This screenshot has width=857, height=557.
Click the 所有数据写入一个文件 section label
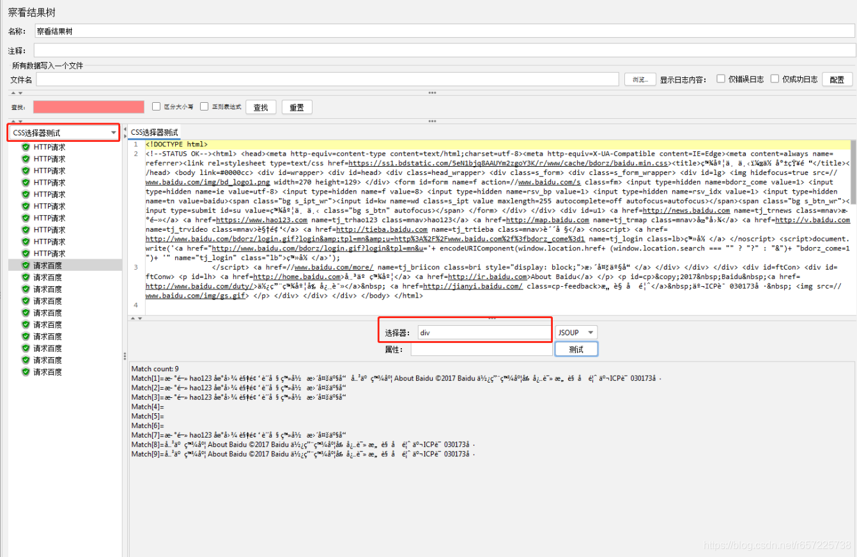48,65
